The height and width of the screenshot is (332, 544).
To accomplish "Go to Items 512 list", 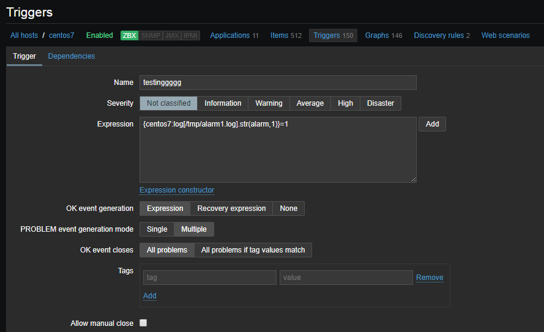I will pyautogui.click(x=286, y=35).
